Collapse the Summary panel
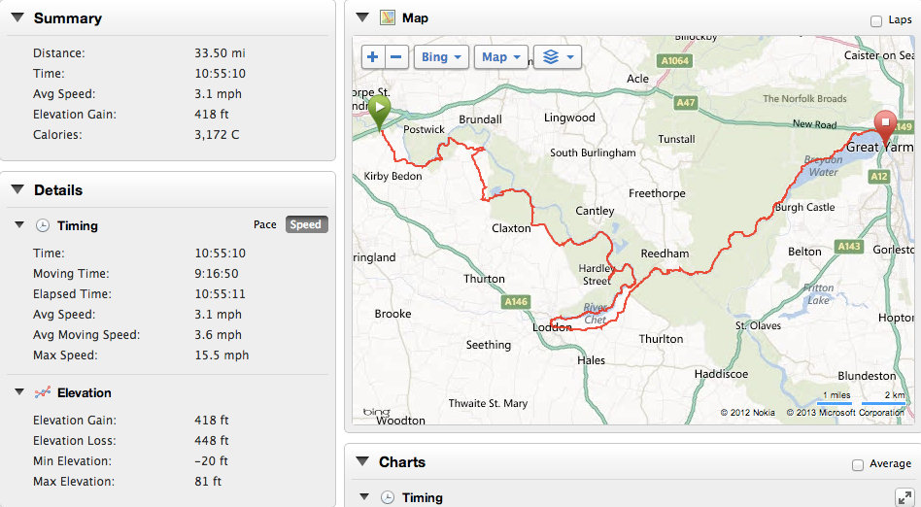Image resolution: width=921 pixels, height=507 pixels. coord(17,17)
